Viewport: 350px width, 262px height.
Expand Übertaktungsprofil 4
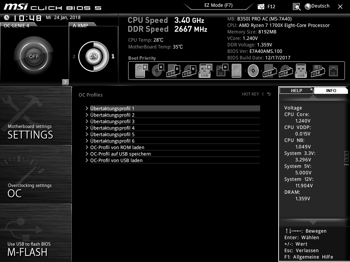click(175, 128)
